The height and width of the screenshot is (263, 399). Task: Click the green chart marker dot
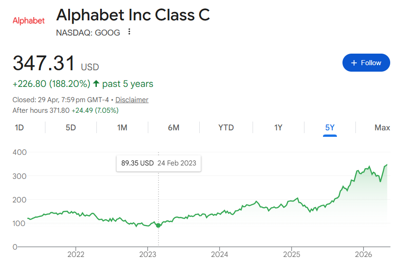pyautogui.click(x=158, y=226)
